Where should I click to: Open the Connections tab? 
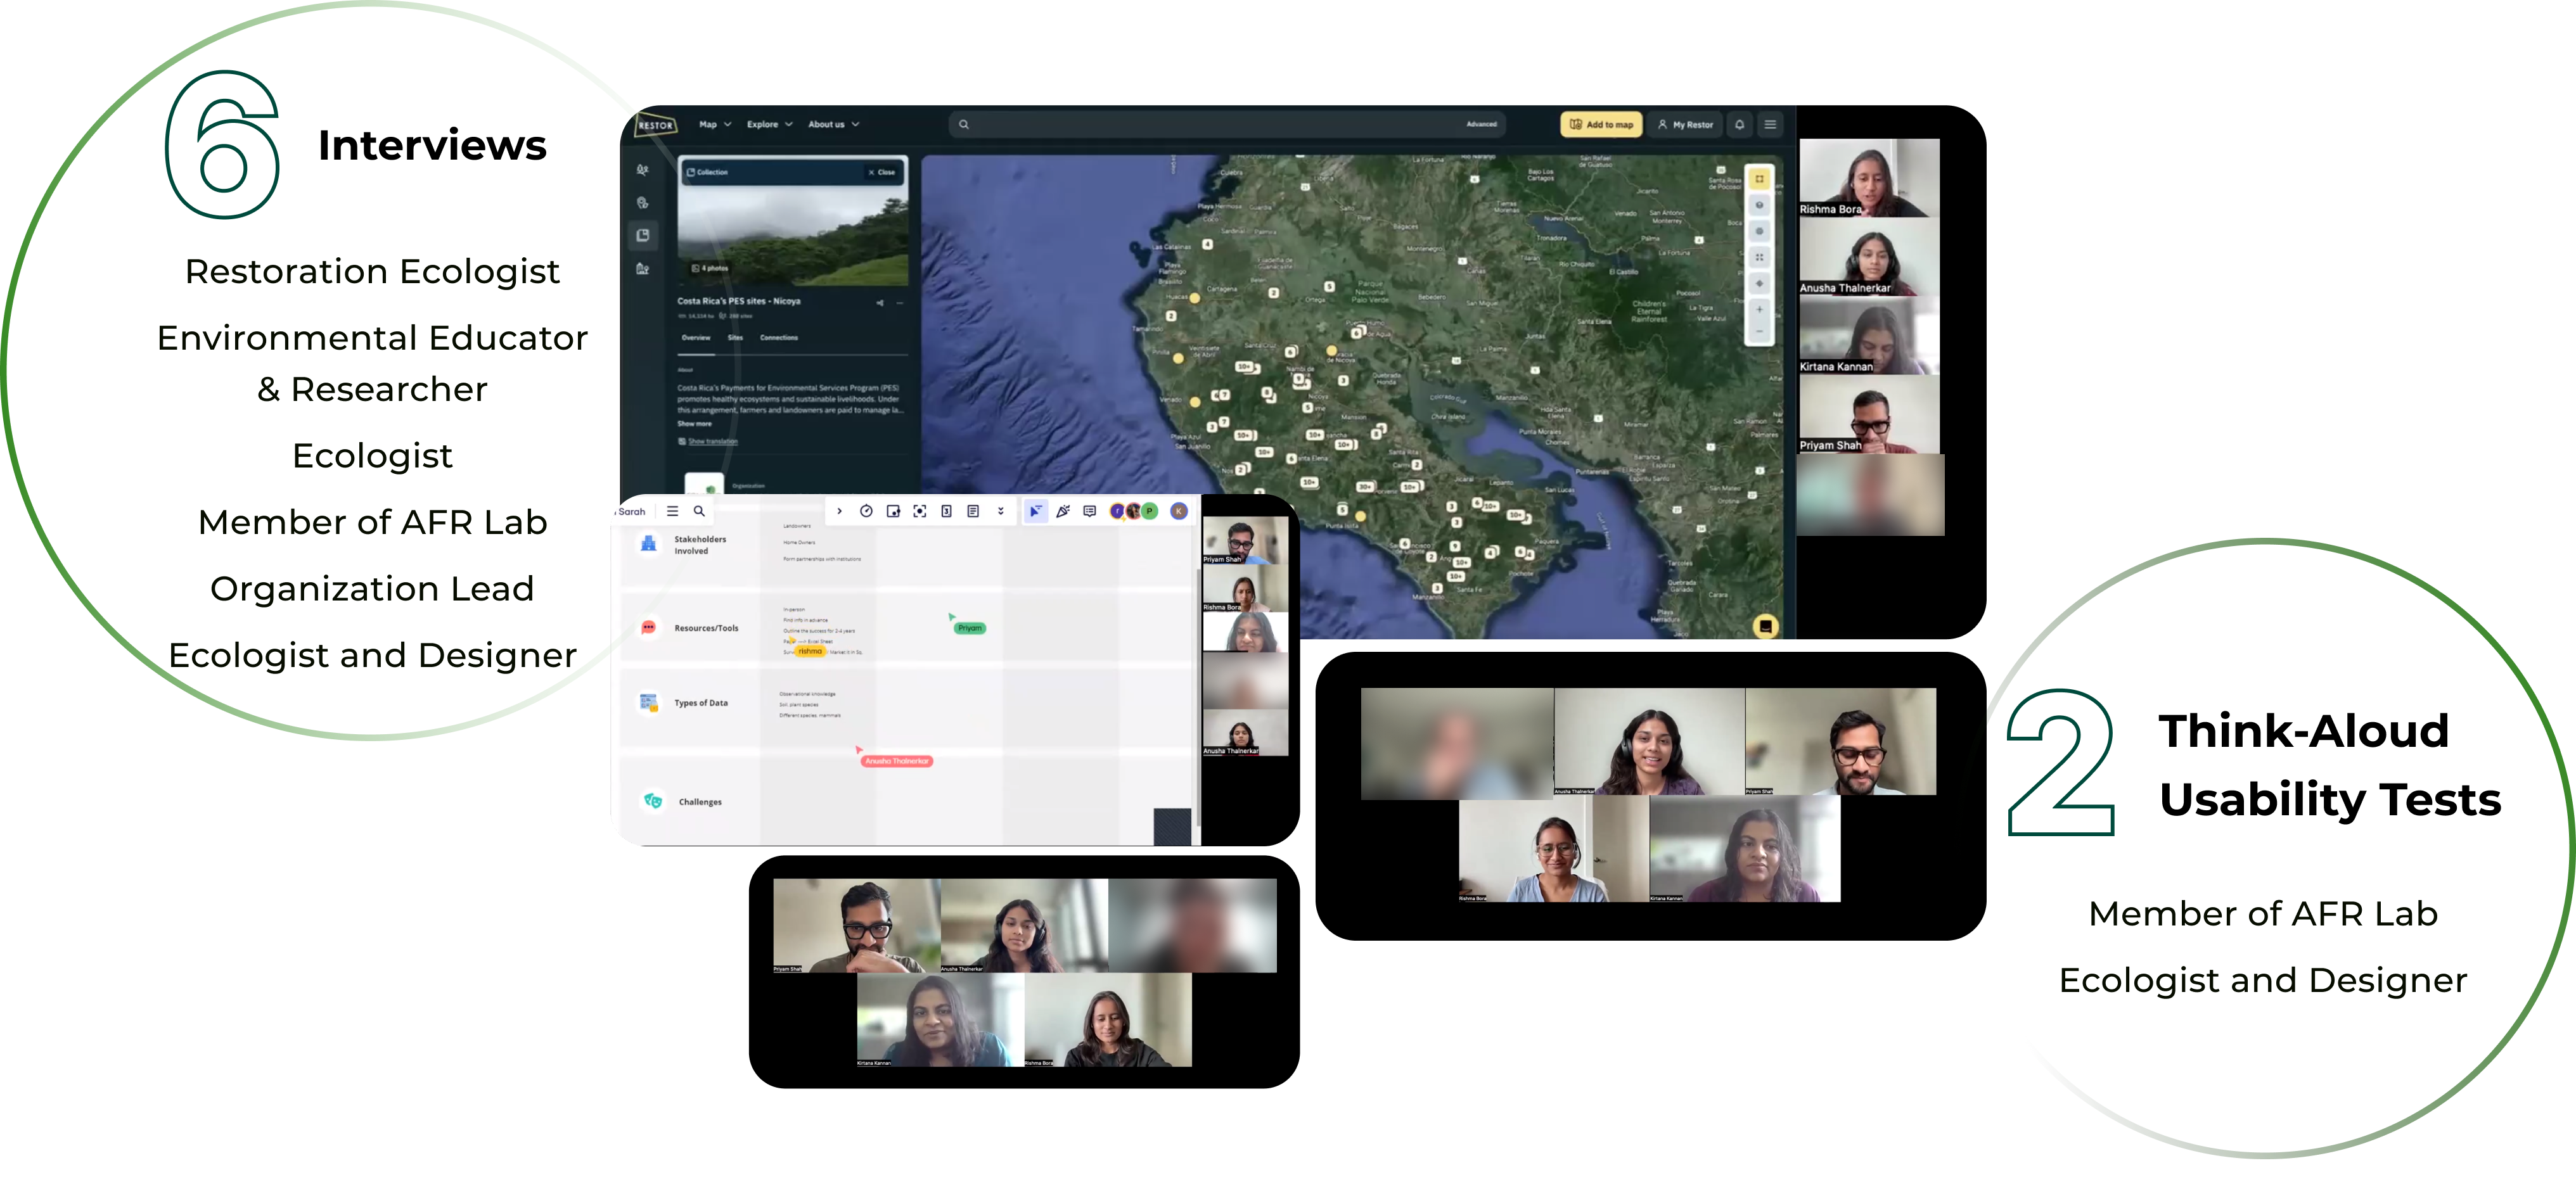778,338
